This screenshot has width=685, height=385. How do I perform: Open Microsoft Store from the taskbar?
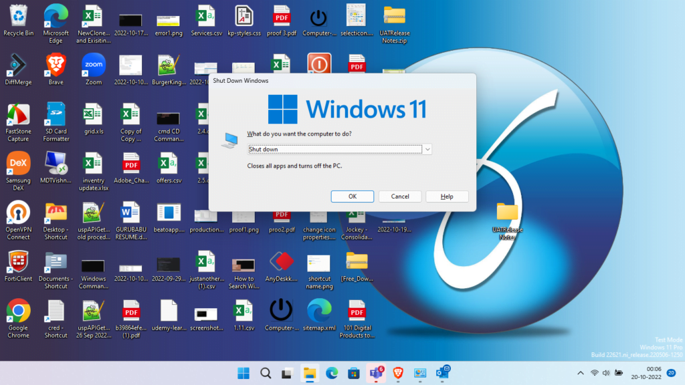tap(353, 373)
